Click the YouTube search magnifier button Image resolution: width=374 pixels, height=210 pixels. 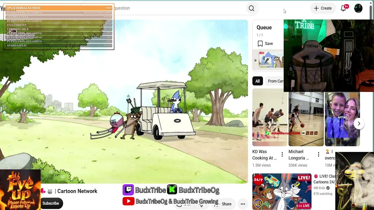tap(251, 8)
